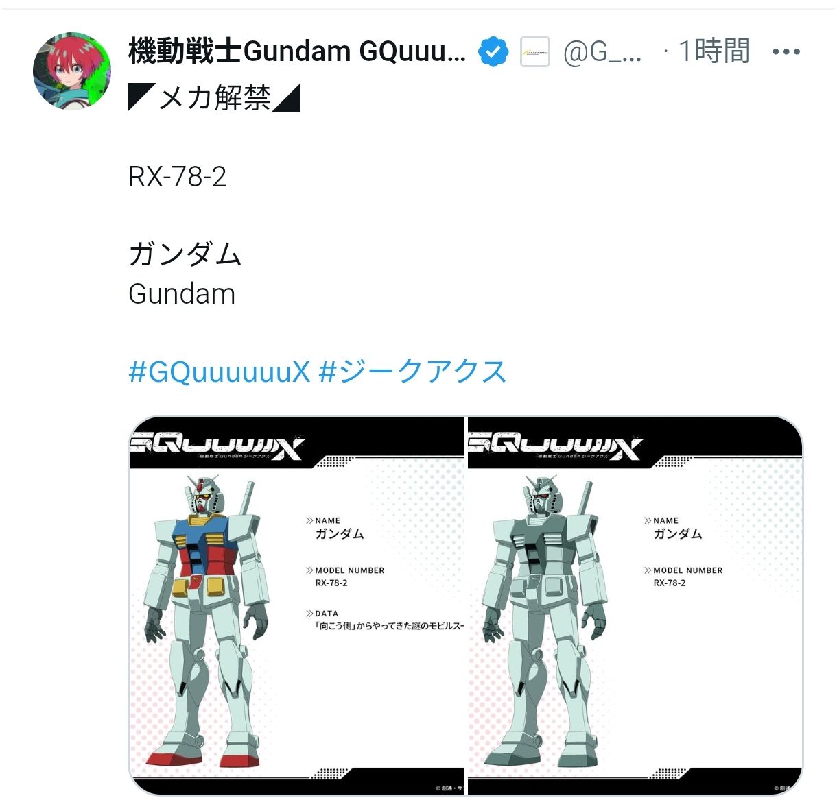This screenshot has height=811, width=837.
Task: Click the RX-78-2 text in the post body
Action: 177,177
